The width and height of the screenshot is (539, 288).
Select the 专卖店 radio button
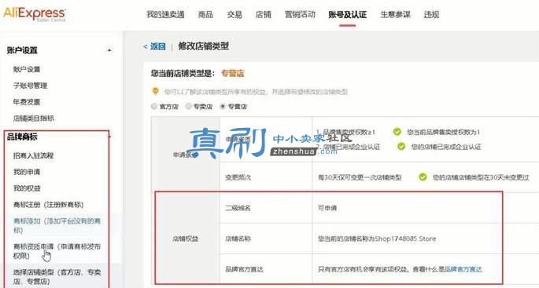coord(188,107)
